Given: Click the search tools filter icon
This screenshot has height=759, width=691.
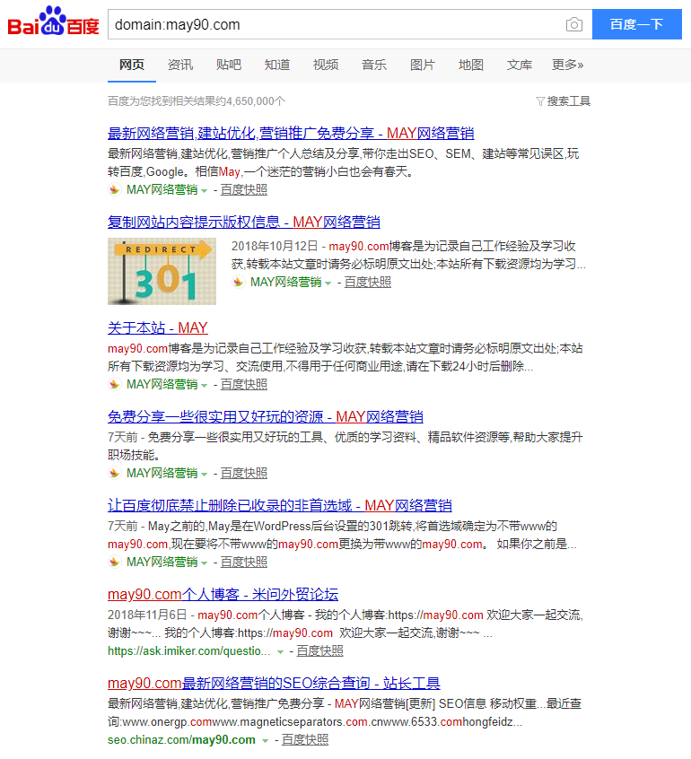Looking at the screenshot, I should pos(539,101).
